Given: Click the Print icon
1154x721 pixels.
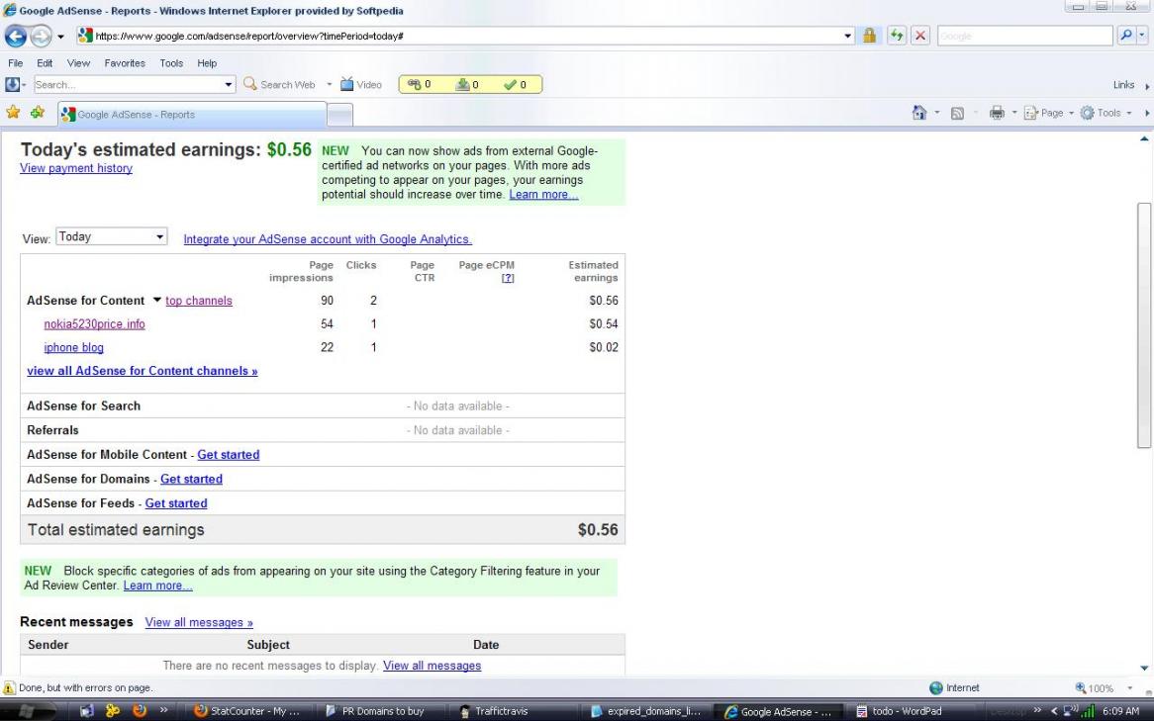Looking at the screenshot, I should click(x=997, y=113).
